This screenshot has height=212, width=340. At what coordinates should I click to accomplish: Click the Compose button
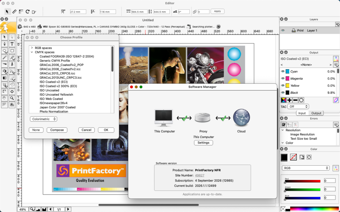click(x=57, y=130)
